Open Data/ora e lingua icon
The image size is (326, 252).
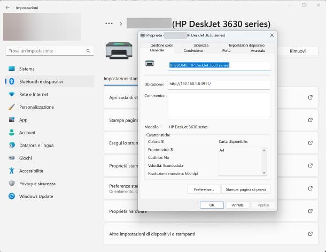12,145
